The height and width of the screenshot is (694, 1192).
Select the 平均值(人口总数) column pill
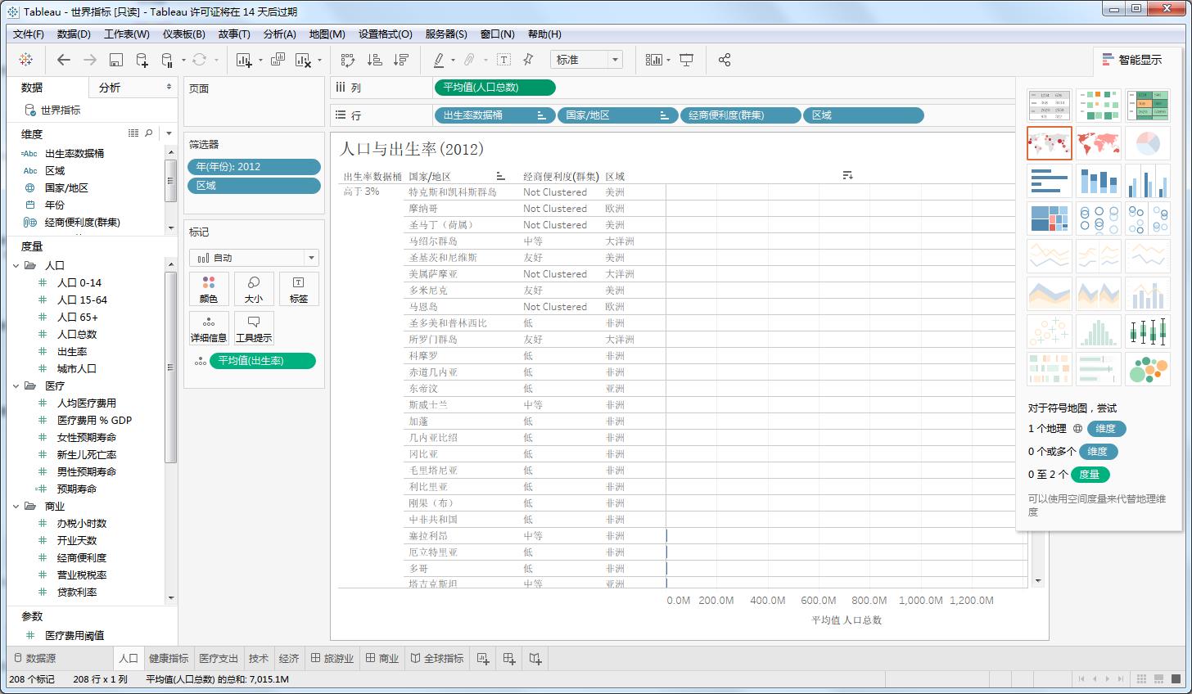point(494,88)
